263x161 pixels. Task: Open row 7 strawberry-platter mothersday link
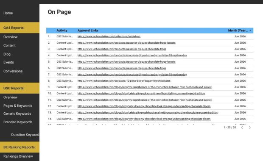click(x=132, y=75)
